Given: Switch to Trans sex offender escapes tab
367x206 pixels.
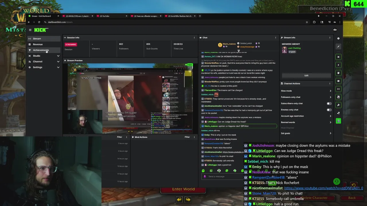Looking at the screenshot, I should click(x=146, y=16).
